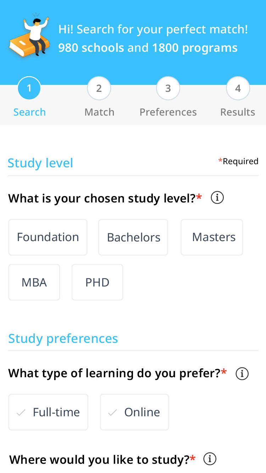Select step 4 circle icon

click(238, 88)
